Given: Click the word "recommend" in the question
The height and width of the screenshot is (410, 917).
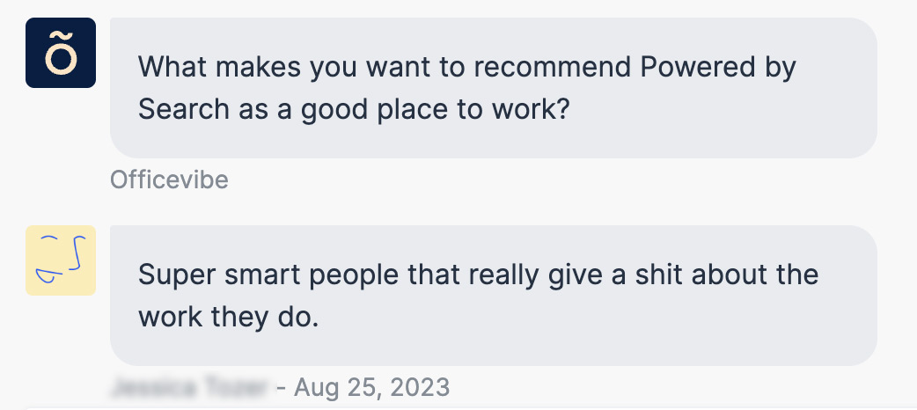Looking at the screenshot, I should 552,67.
